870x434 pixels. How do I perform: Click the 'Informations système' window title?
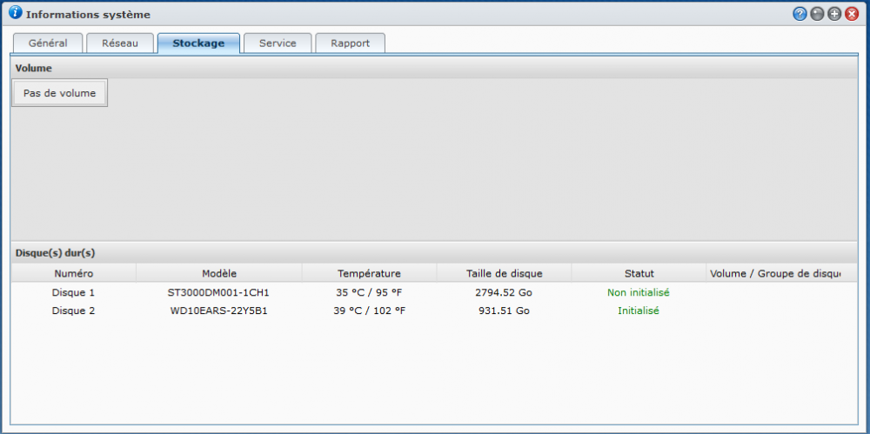[88, 15]
